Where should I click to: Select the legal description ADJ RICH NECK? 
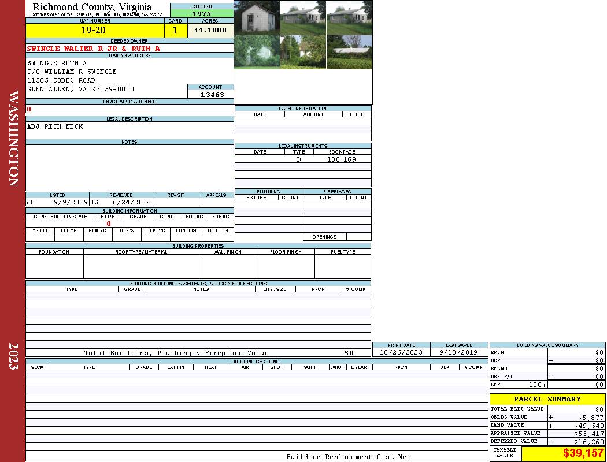point(55,127)
